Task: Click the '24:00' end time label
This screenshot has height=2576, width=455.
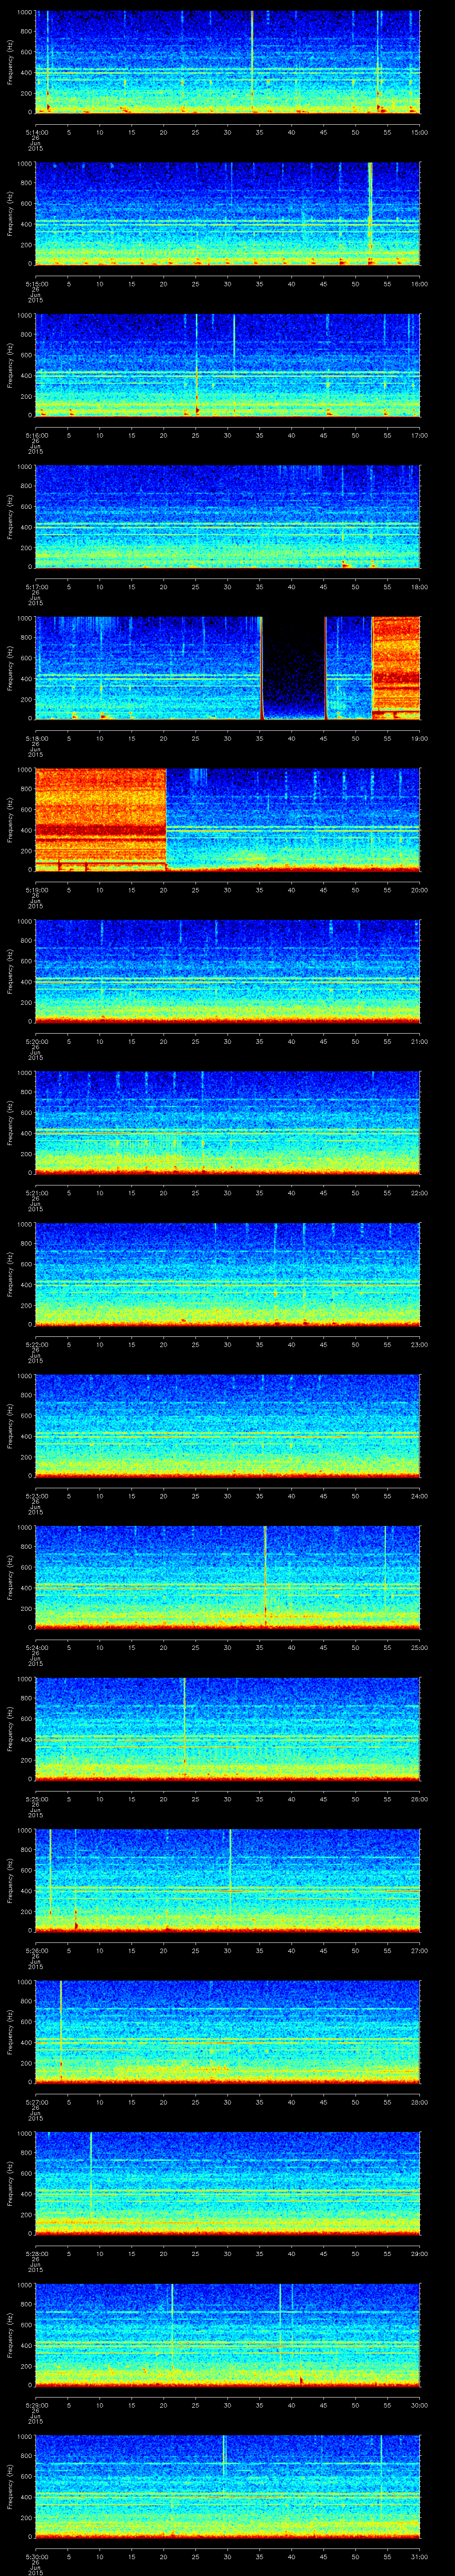Action: coord(419,1496)
